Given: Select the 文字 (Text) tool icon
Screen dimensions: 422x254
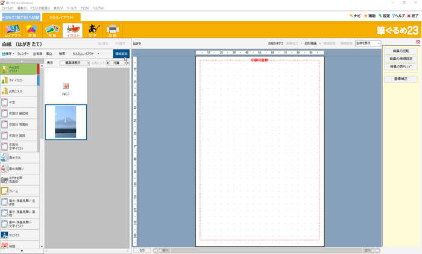Looking at the screenshot, I should point(92,30).
